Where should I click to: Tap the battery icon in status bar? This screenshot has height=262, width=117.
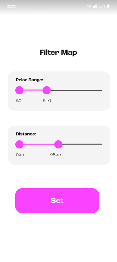108,6
